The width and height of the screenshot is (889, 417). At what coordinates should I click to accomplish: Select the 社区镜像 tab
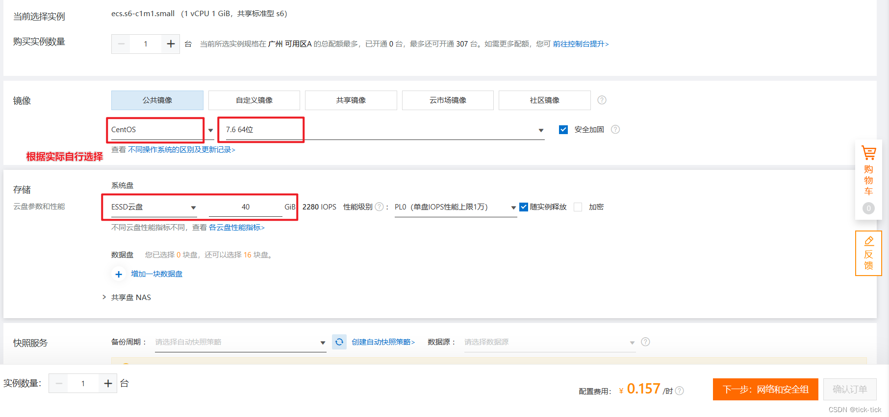[545, 100]
